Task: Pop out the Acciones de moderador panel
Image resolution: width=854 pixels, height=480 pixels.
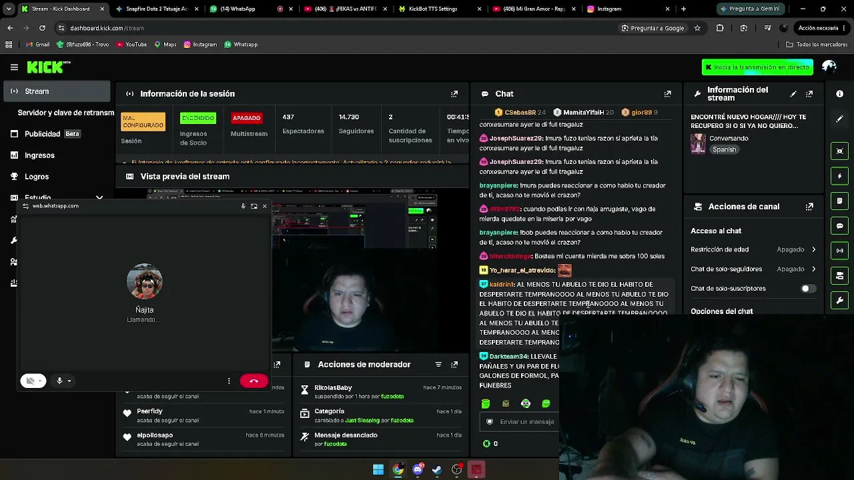Action: point(454,365)
